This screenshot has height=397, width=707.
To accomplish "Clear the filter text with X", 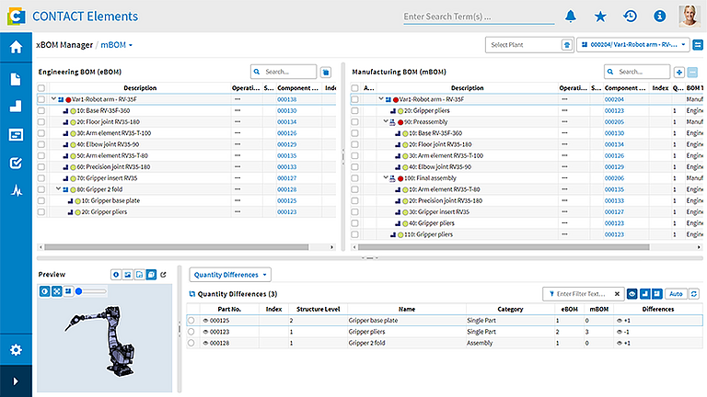I will click(x=618, y=294).
